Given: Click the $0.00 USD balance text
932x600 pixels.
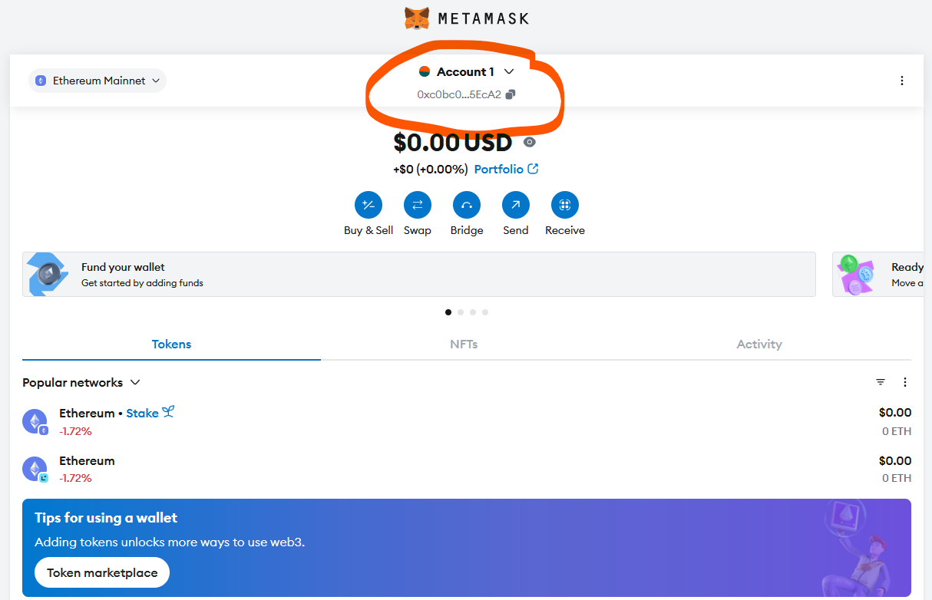Looking at the screenshot, I should click(x=452, y=143).
